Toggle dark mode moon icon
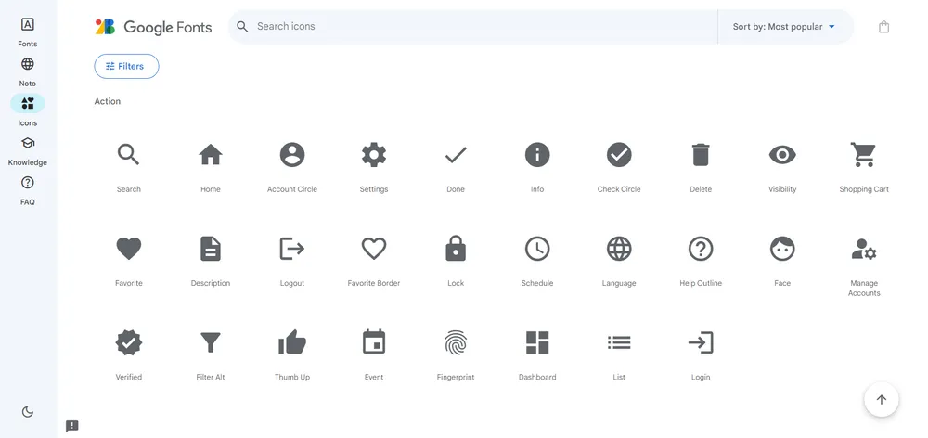The image size is (928, 438). click(27, 412)
